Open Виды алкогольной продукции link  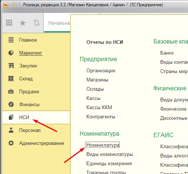click(174, 156)
